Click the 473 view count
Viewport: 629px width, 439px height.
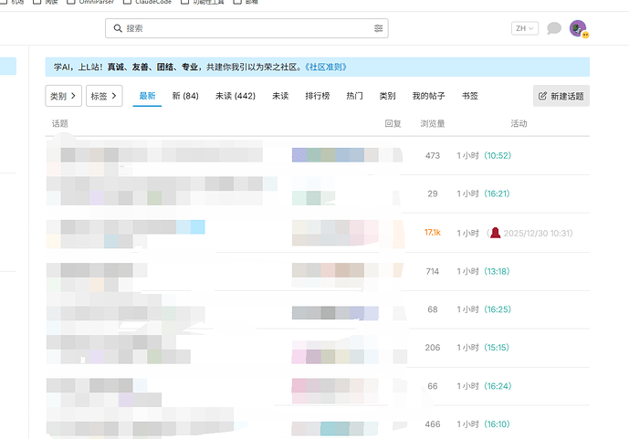click(433, 155)
